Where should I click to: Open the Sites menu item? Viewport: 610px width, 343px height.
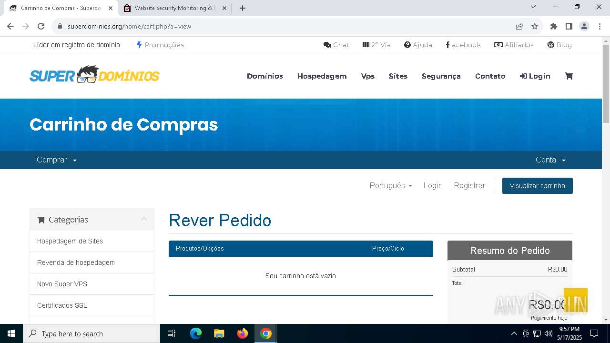tap(398, 76)
